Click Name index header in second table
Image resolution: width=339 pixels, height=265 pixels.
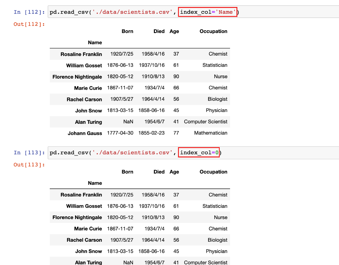point(95,183)
